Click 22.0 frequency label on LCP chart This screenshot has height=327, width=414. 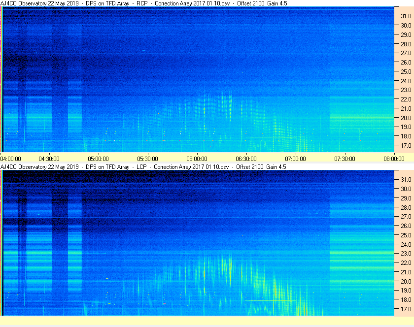point(406,262)
